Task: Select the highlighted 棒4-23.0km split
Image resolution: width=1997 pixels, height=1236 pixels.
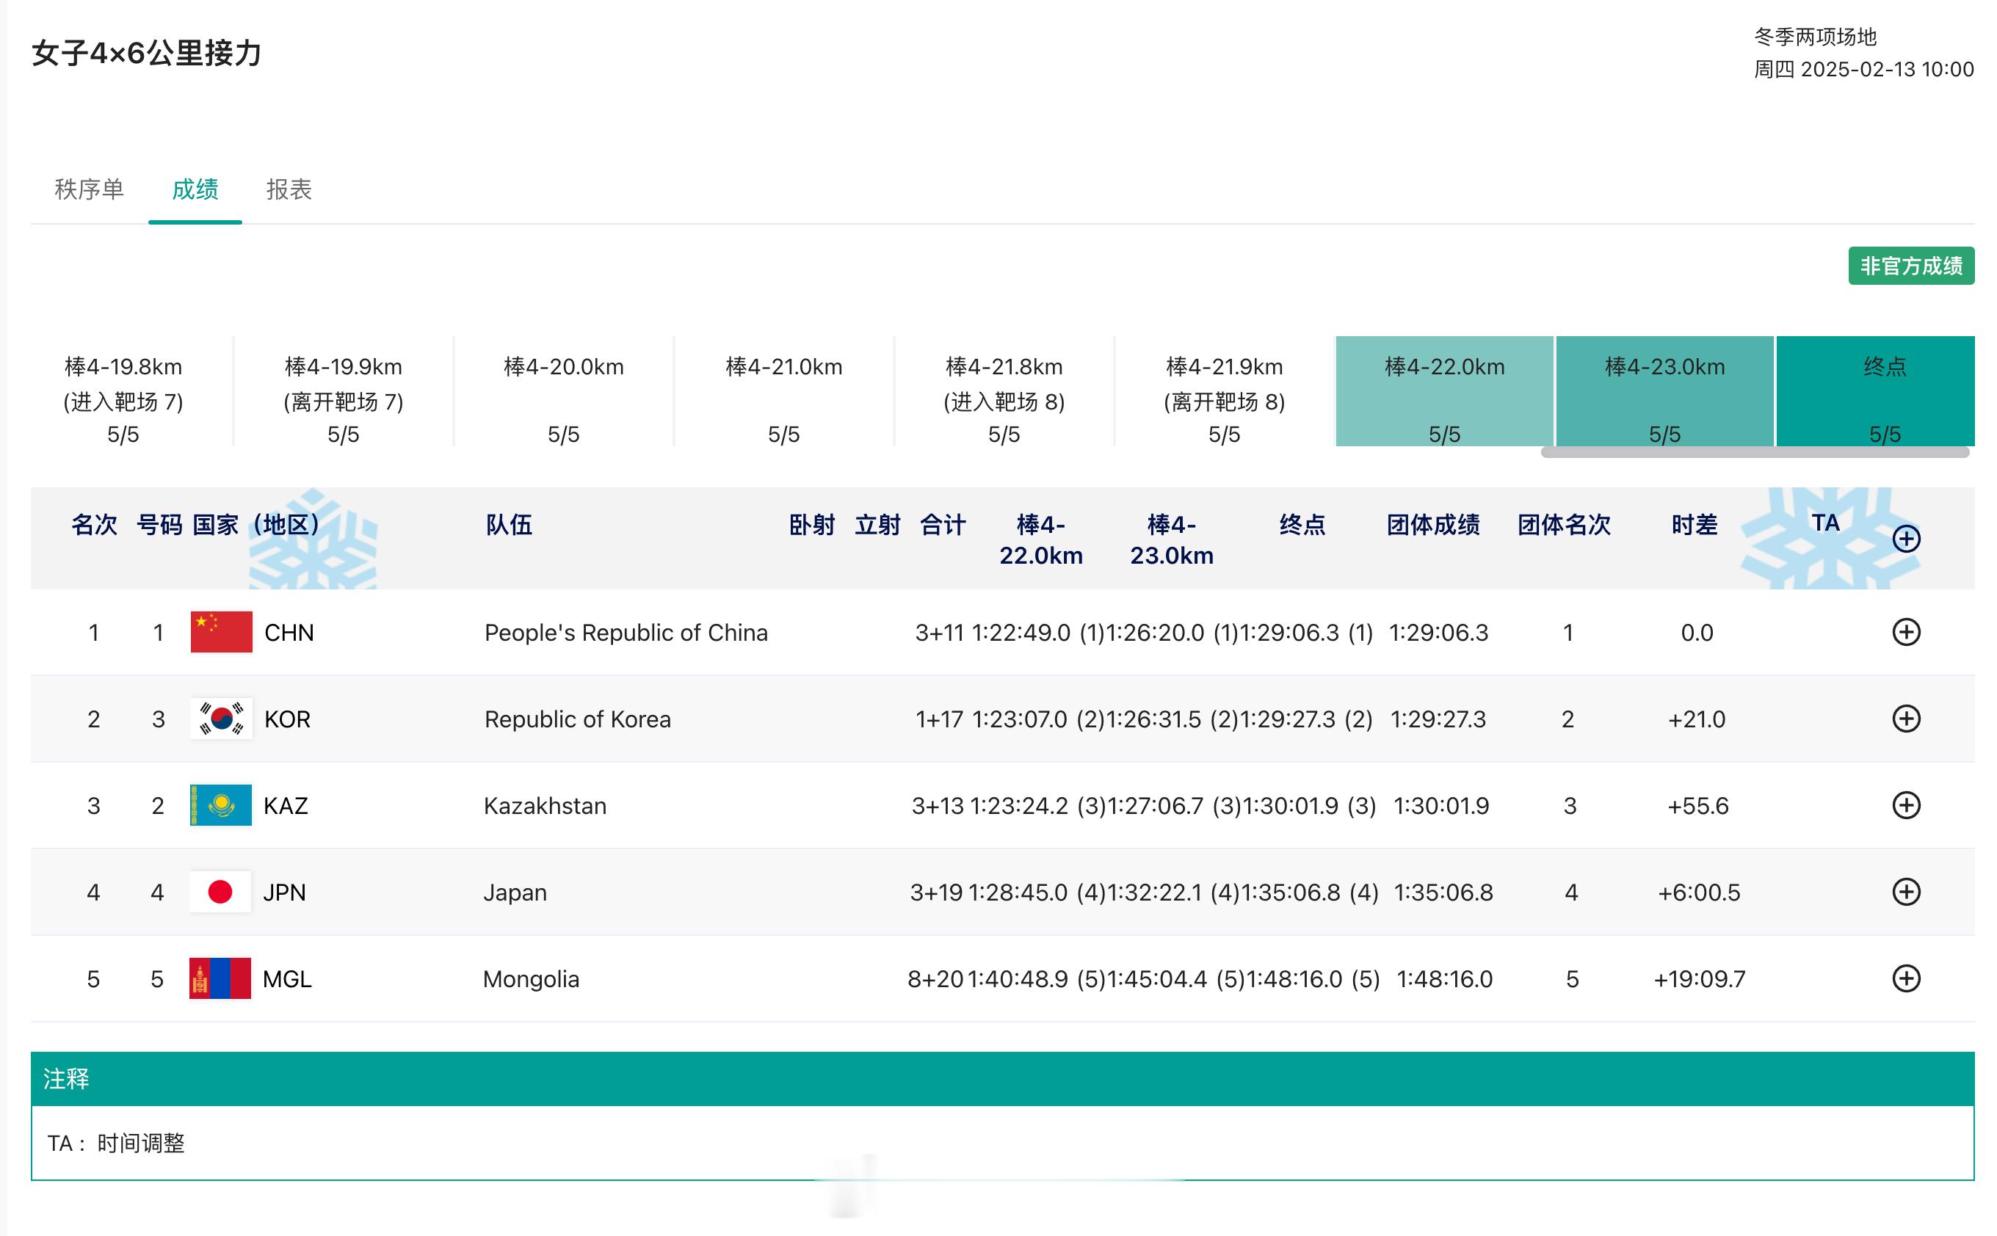Action: coord(1664,391)
